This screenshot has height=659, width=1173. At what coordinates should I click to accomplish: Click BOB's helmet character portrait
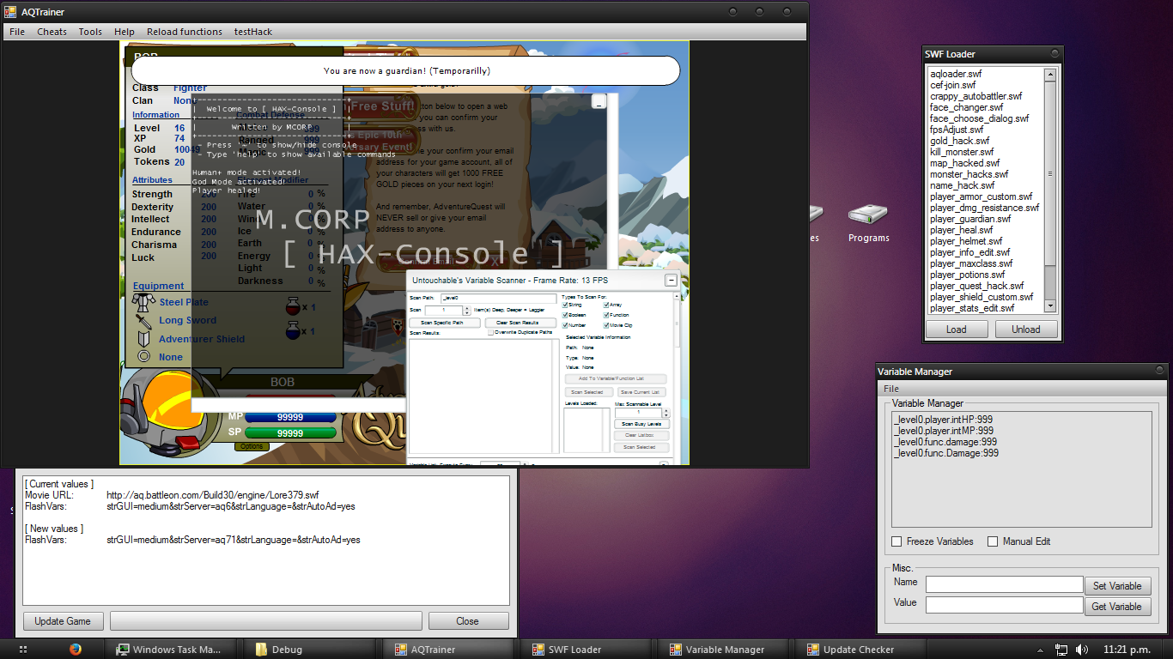click(169, 414)
